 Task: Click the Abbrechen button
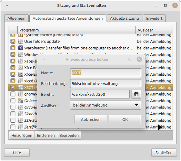point(91,119)
